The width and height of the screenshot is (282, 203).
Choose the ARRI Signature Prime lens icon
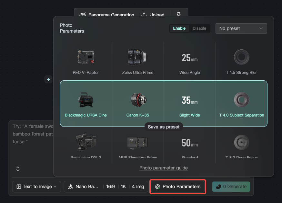coord(137,143)
